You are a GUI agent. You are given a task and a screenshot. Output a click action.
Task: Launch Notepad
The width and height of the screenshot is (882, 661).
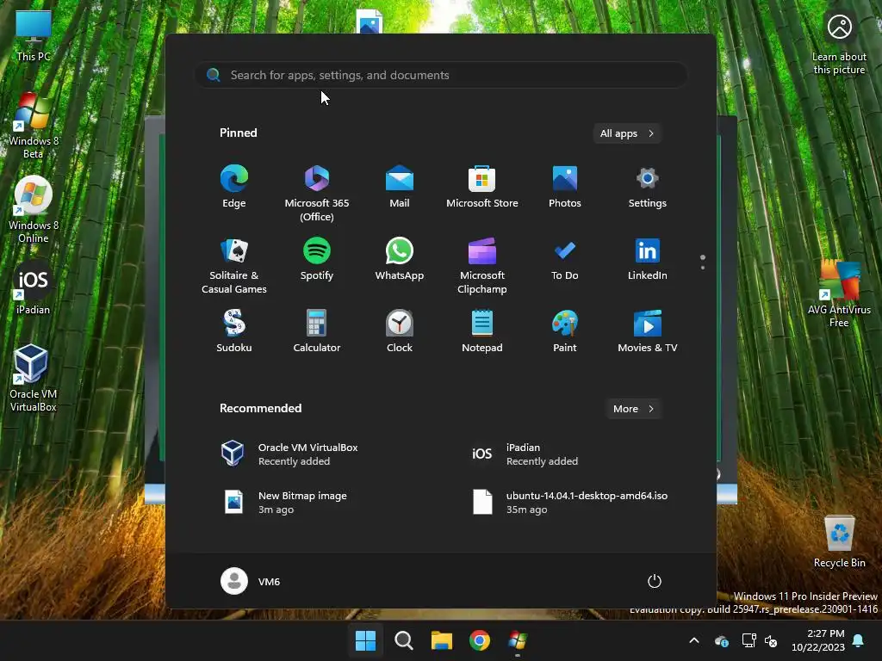click(482, 331)
